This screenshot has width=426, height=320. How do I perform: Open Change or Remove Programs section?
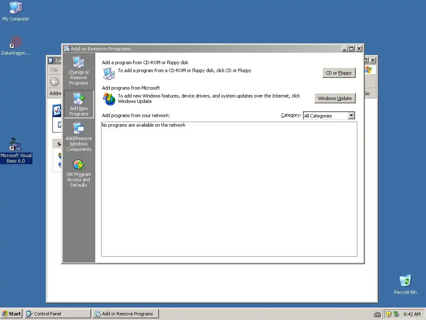click(x=79, y=71)
